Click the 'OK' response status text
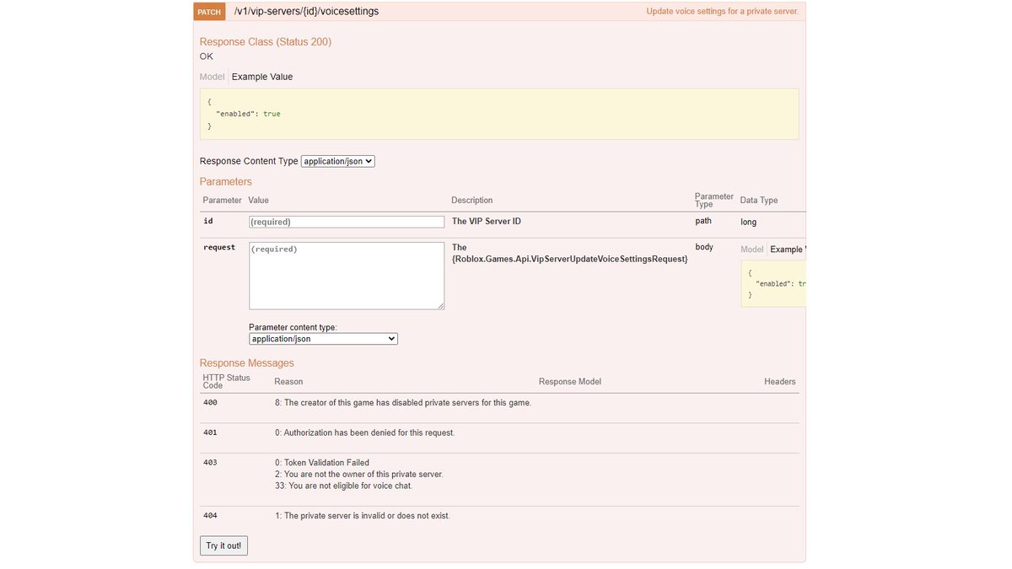Screen dimensions: 1012x569 [207, 56]
